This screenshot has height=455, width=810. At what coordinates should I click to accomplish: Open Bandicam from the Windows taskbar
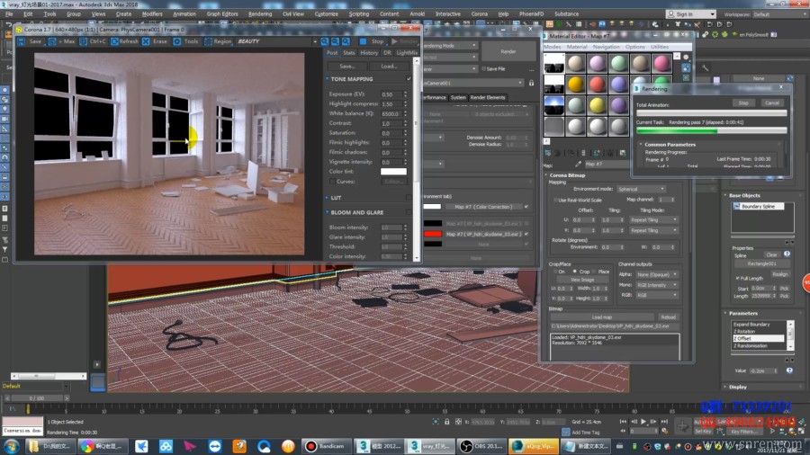point(322,445)
